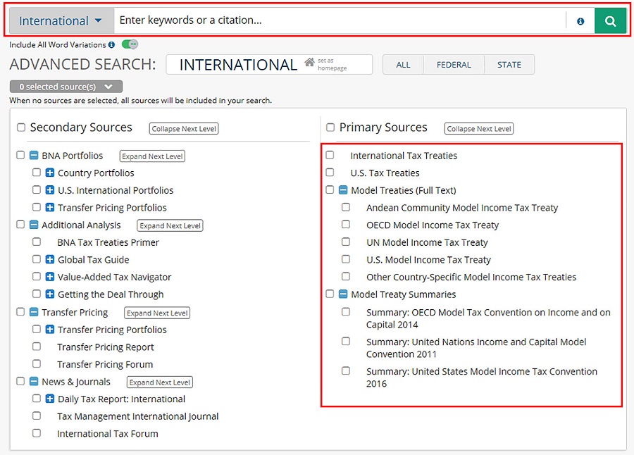This screenshot has height=455, width=634.
Task: Open the 0 selected source(s) dropdown
Action: point(66,87)
